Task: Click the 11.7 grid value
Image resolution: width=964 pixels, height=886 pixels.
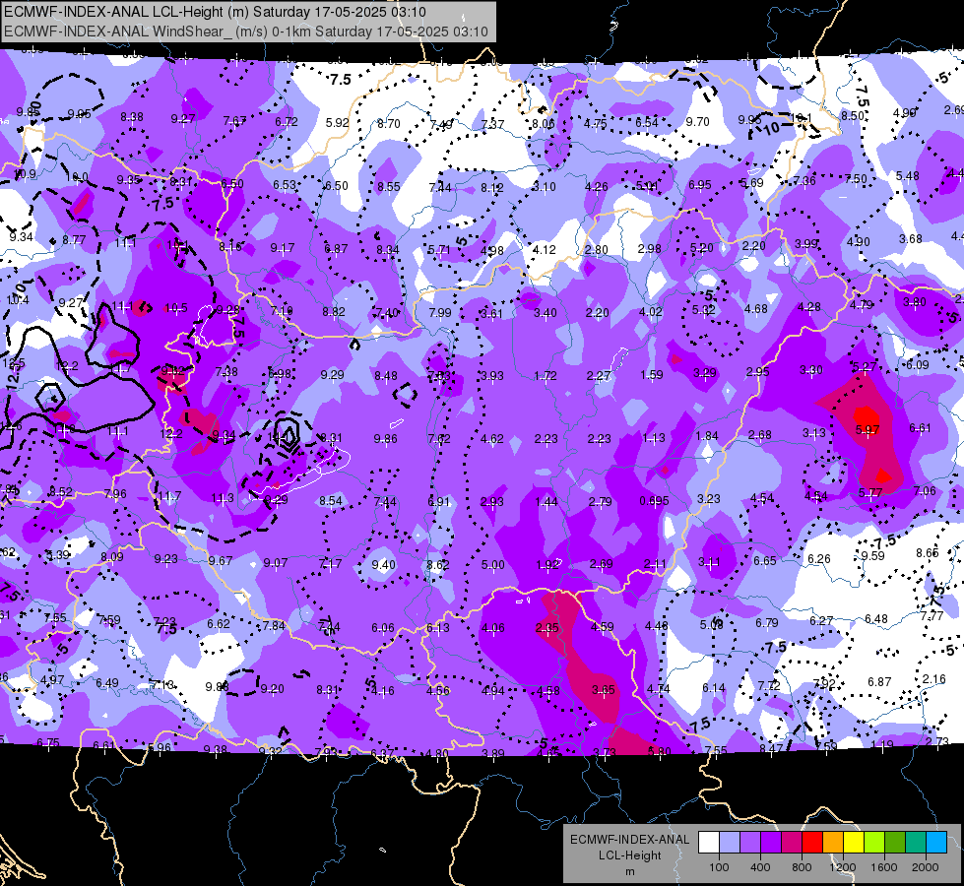Action: tap(169, 495)
